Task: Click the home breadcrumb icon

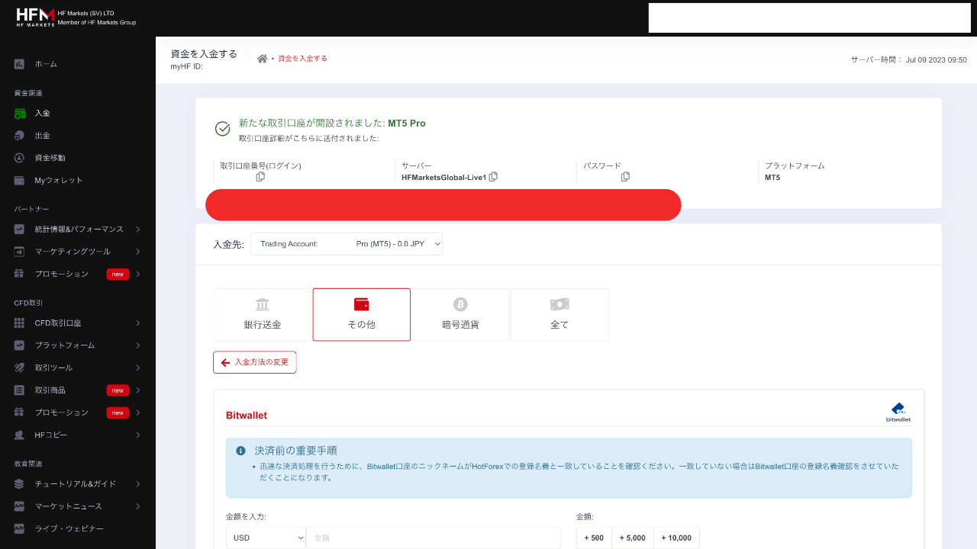Action: (x=262, y=59)
